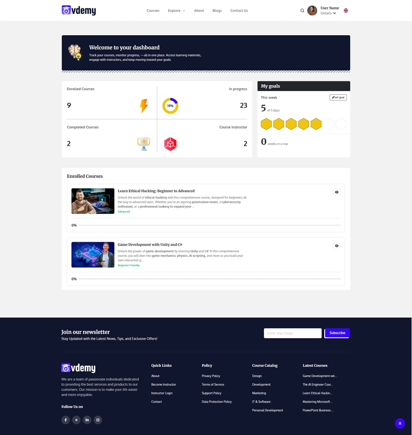Click the sixth empty hexagon goal day
Viewport: 412px width, 435px height.
(x=328, y=124)
